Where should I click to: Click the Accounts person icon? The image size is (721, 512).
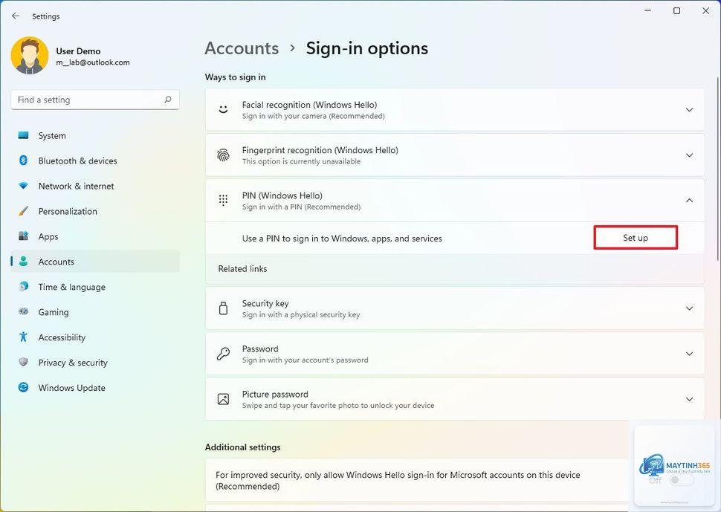(23, 261)
